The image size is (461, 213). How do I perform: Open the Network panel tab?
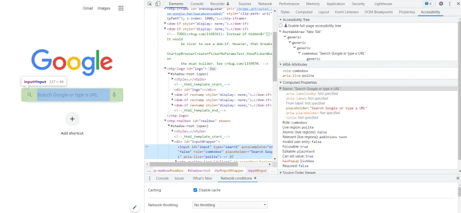click(x=265, y=4)
